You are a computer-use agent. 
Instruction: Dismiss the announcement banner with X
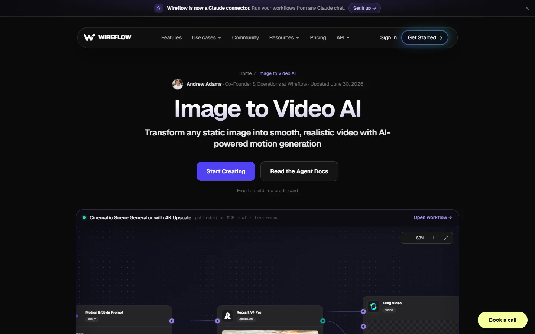point(527,8)
